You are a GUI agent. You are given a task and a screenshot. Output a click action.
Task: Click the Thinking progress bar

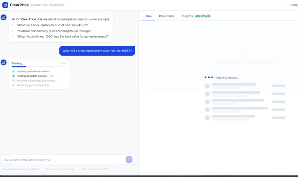38,66
